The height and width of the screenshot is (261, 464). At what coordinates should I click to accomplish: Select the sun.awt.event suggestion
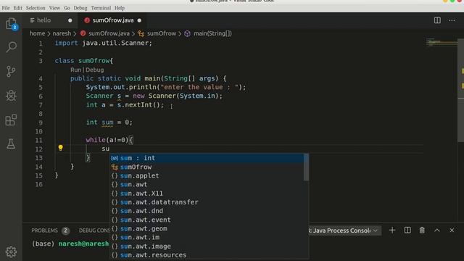pos(207,220)
